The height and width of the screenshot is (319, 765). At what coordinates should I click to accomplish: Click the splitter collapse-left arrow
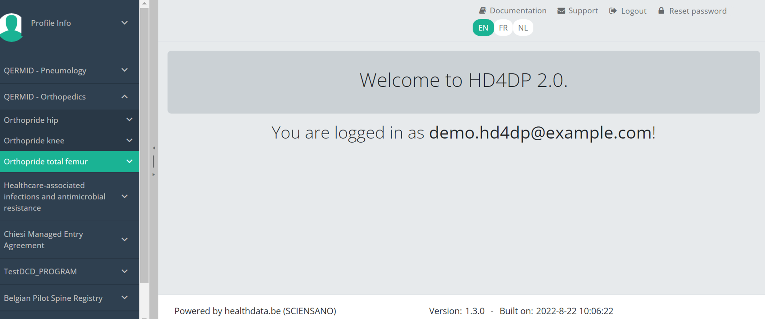(x=154, y=148)
